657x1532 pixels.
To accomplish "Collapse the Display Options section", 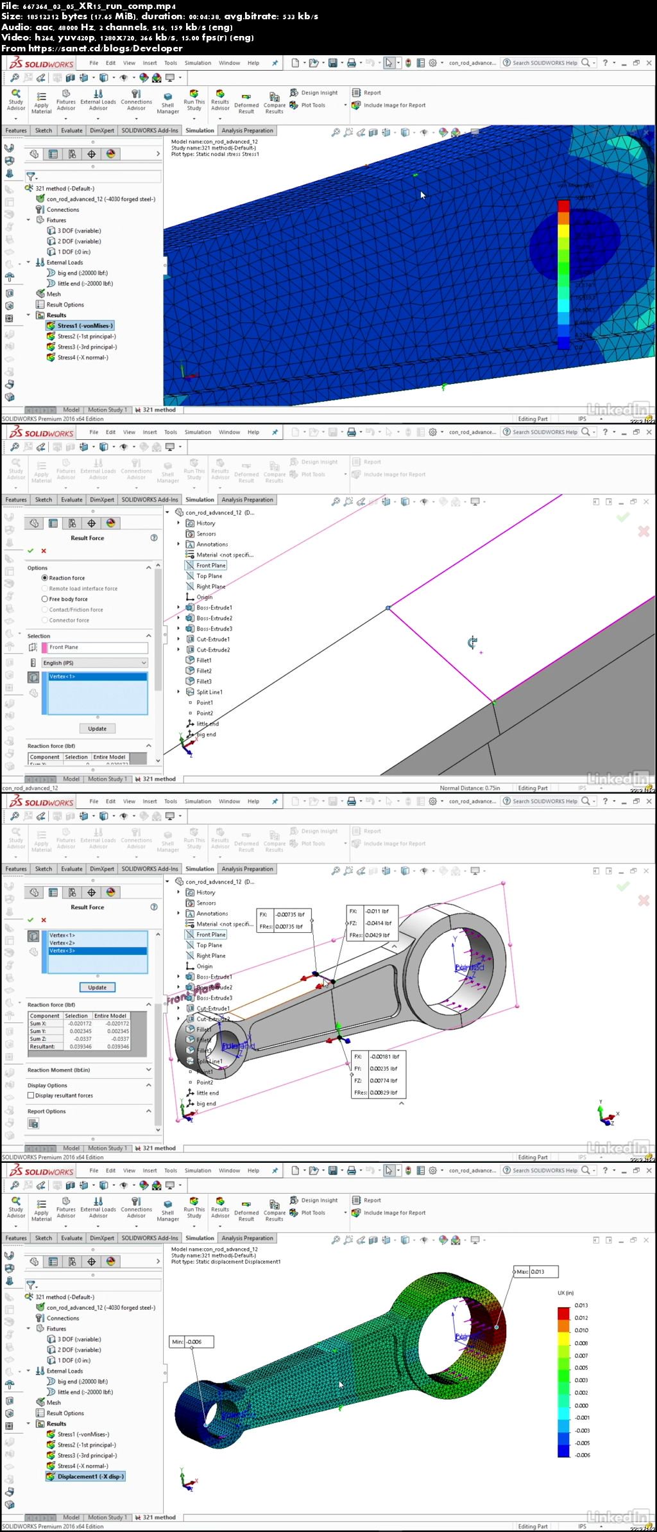I will click(x=149, y=1086).
